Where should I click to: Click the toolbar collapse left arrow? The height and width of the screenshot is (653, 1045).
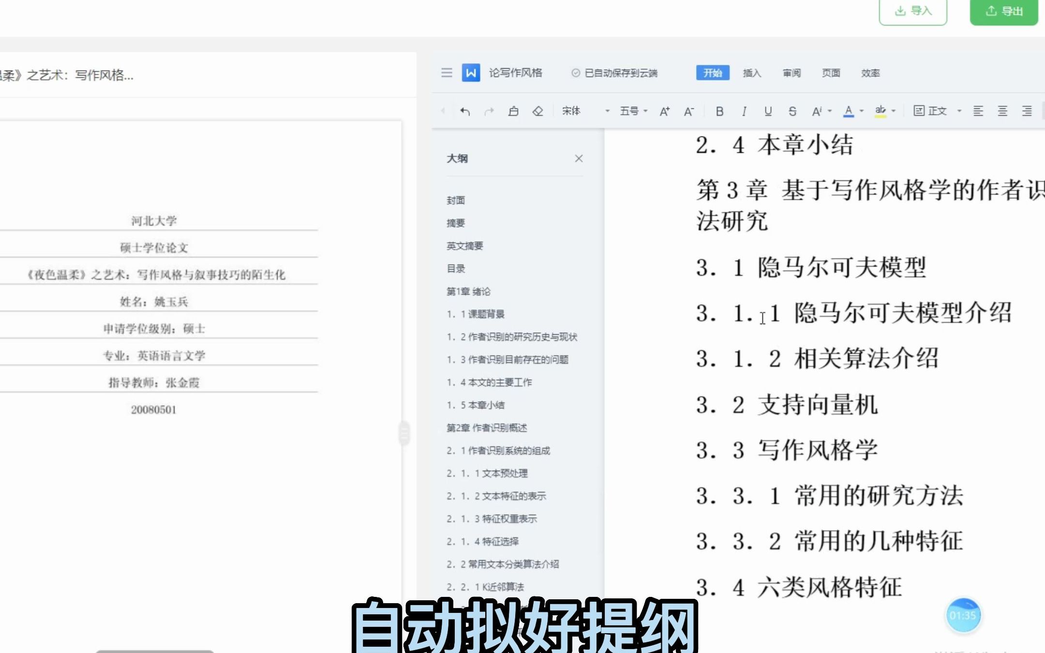(443, 111)
